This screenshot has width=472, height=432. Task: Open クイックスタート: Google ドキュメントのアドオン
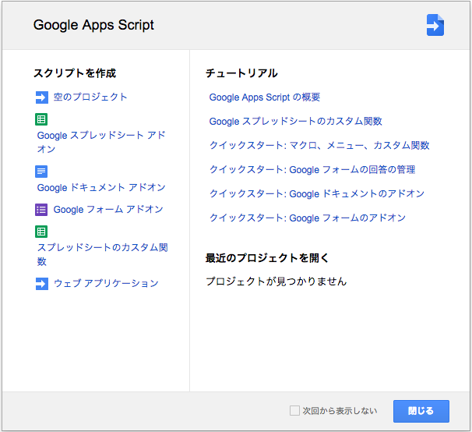317,194
